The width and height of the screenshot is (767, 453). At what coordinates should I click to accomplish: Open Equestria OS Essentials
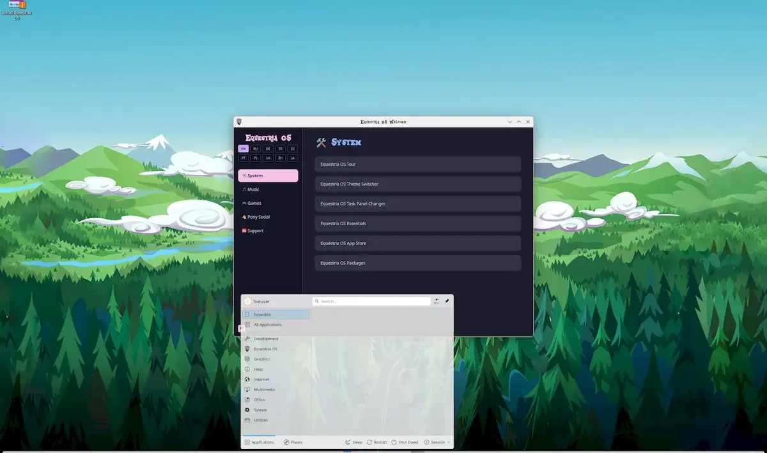coord(418,224)
